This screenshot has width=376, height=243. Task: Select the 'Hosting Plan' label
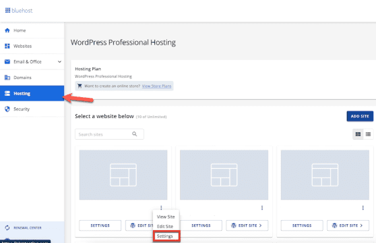click(x=88, y=69)
